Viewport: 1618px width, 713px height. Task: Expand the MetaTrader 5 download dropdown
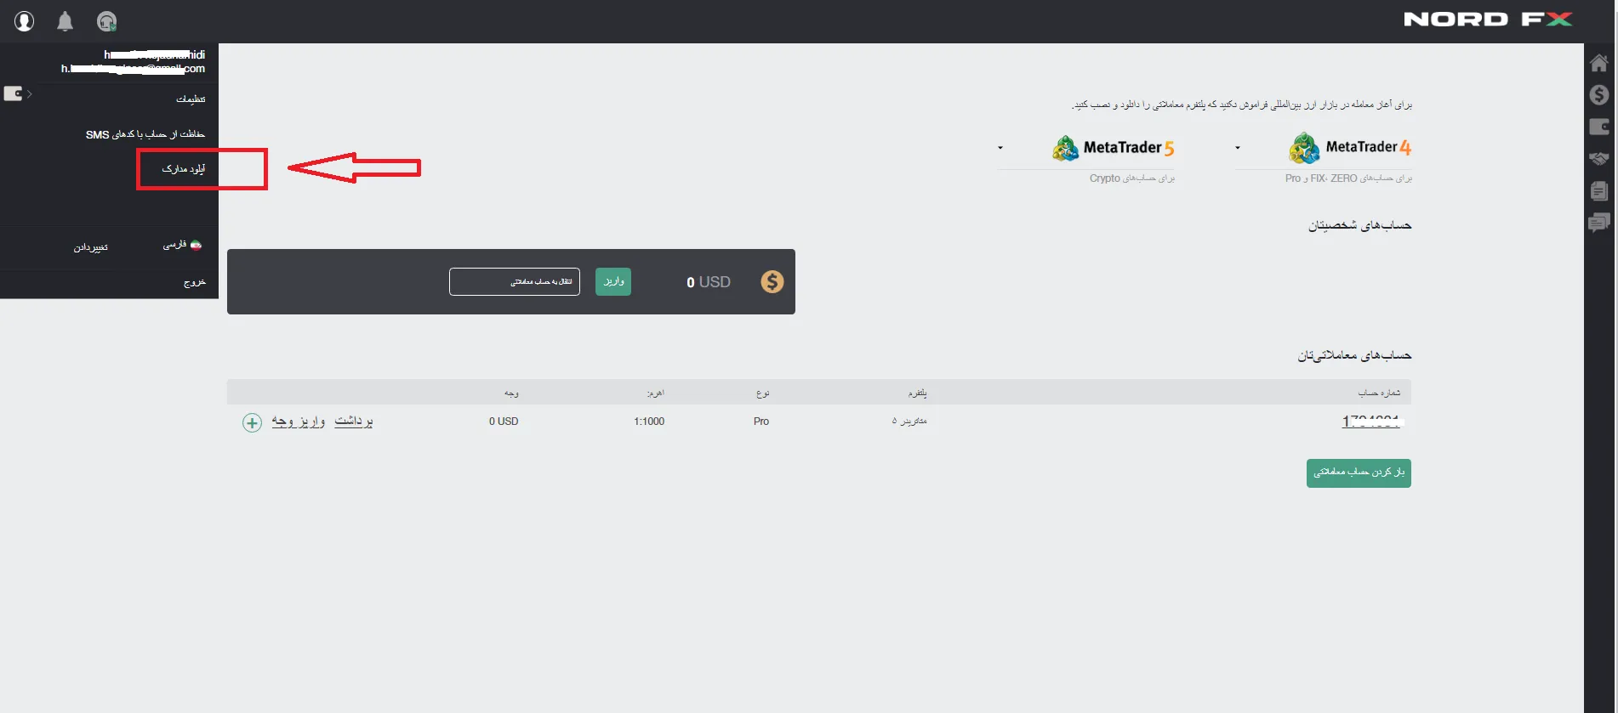1000,148
